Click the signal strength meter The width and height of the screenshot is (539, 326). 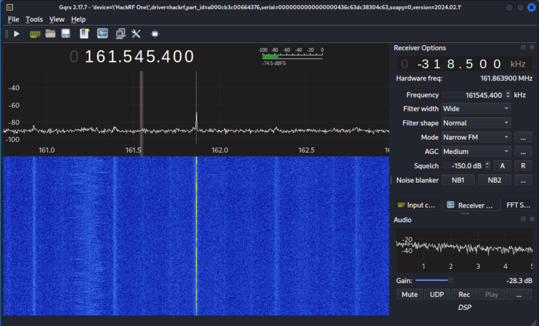(292, 56)
